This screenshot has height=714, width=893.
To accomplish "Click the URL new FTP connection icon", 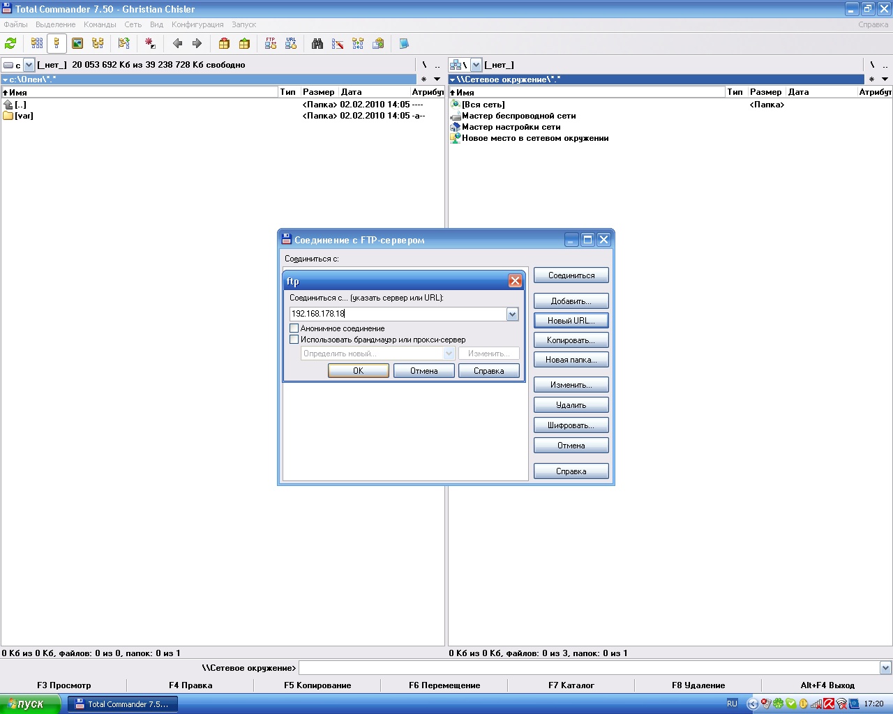I will pos(291,43).
